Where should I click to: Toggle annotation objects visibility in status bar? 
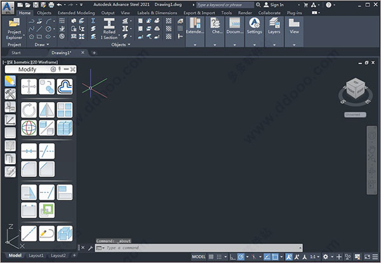coord(289,257)
